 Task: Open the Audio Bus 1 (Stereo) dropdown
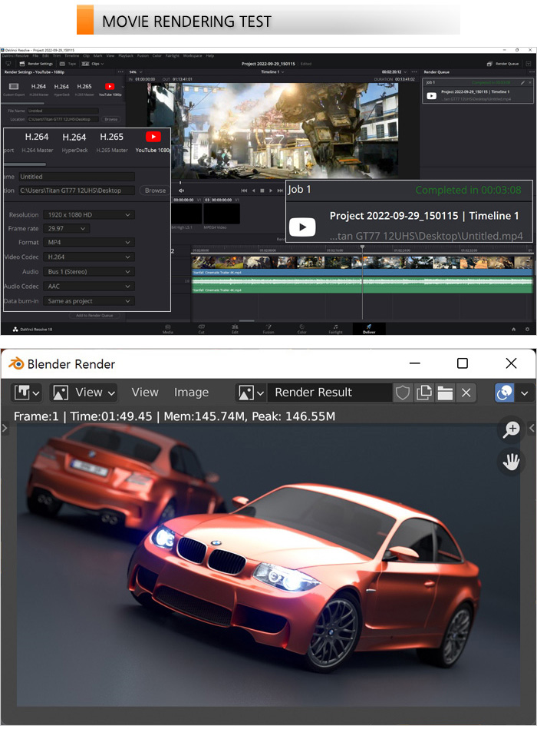(89, 272)
